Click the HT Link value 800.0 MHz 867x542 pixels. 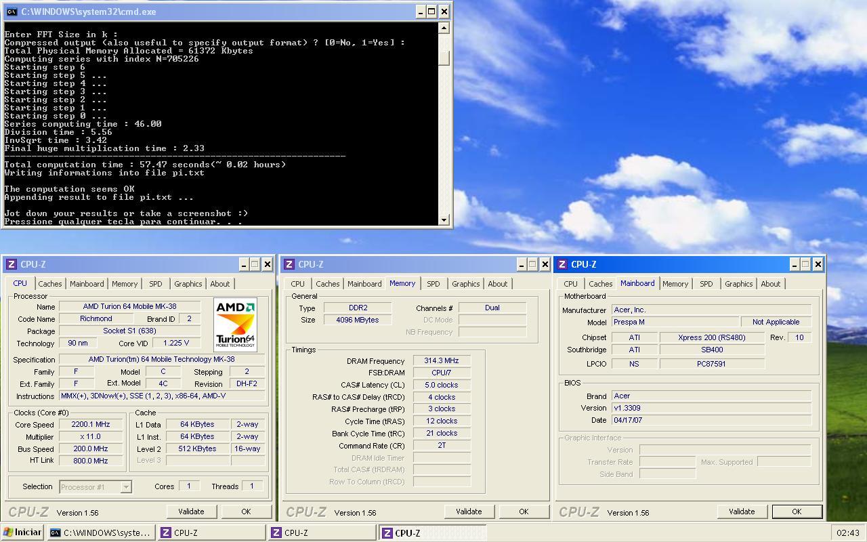[91, 461]
